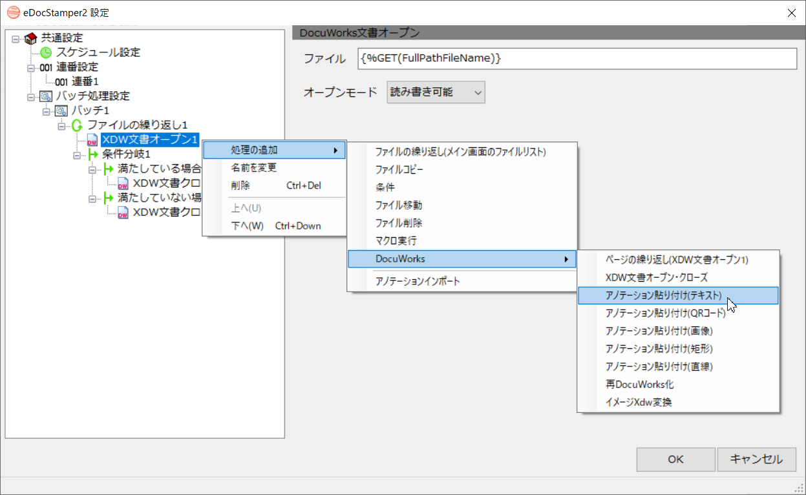806x495 pixels.
Task: Select マクロ実行 from the submenu
Action: coord(461,240)
